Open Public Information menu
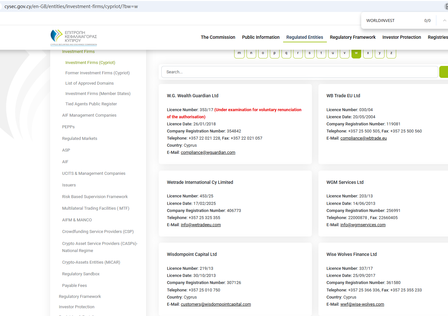Image resolution: width=448 pixels, height=316 pixels. [x=260, y=37]
